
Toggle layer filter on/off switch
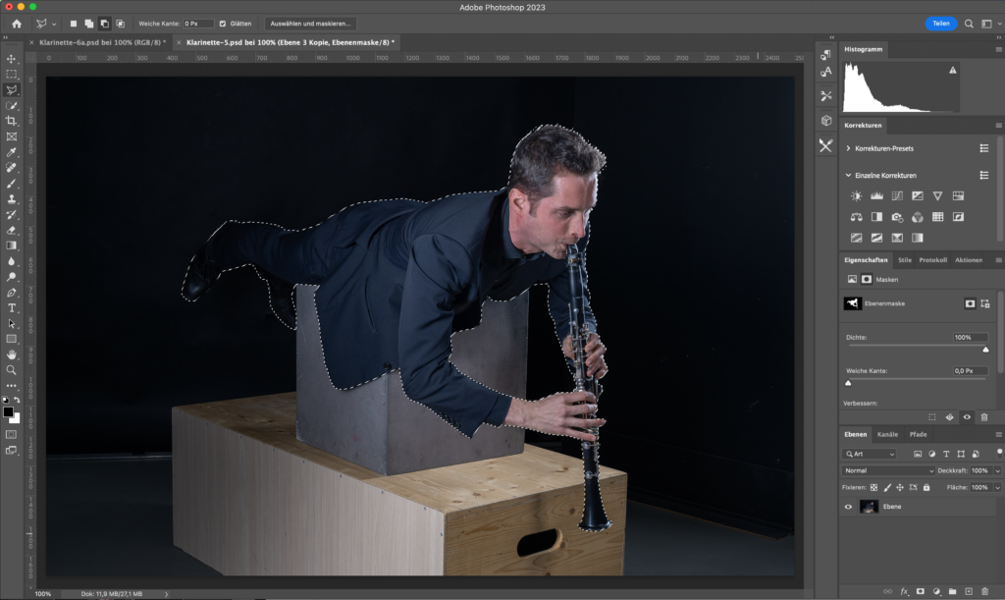(x=999, y=453)
